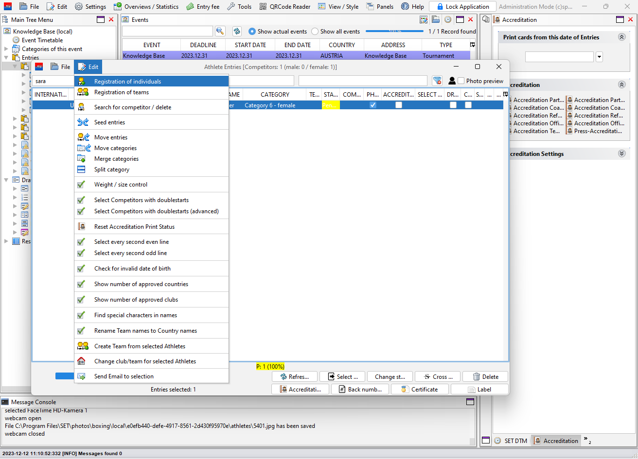This screenshot has width=638, height=459.
Task: Select the Show all events radio button
Action: click(x=315, y=32)
